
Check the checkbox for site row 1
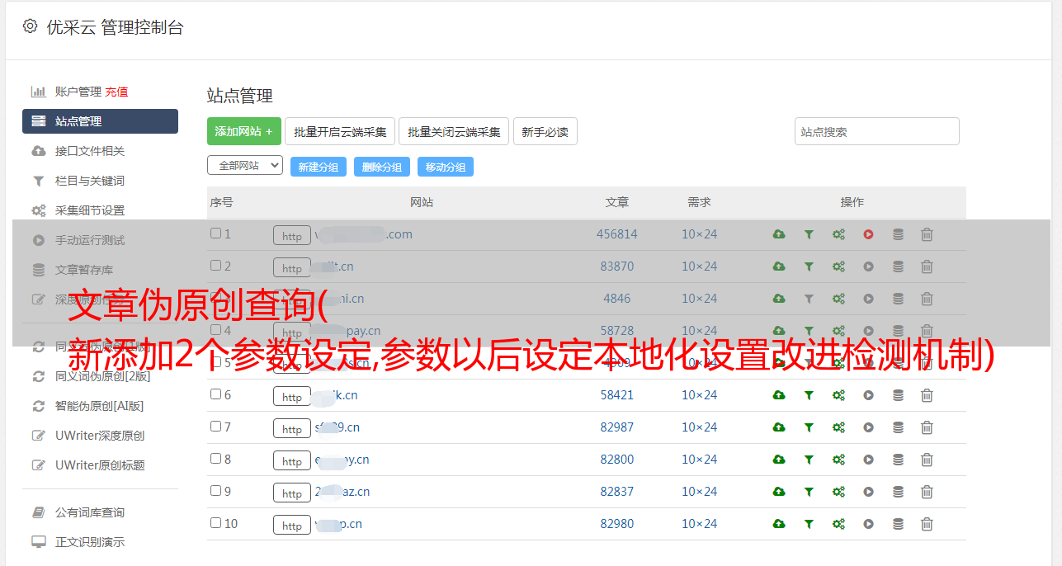pos(215,233)
